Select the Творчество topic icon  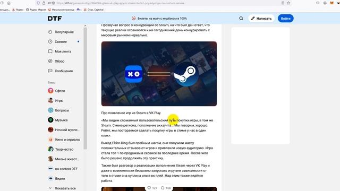tap(50, 149)
